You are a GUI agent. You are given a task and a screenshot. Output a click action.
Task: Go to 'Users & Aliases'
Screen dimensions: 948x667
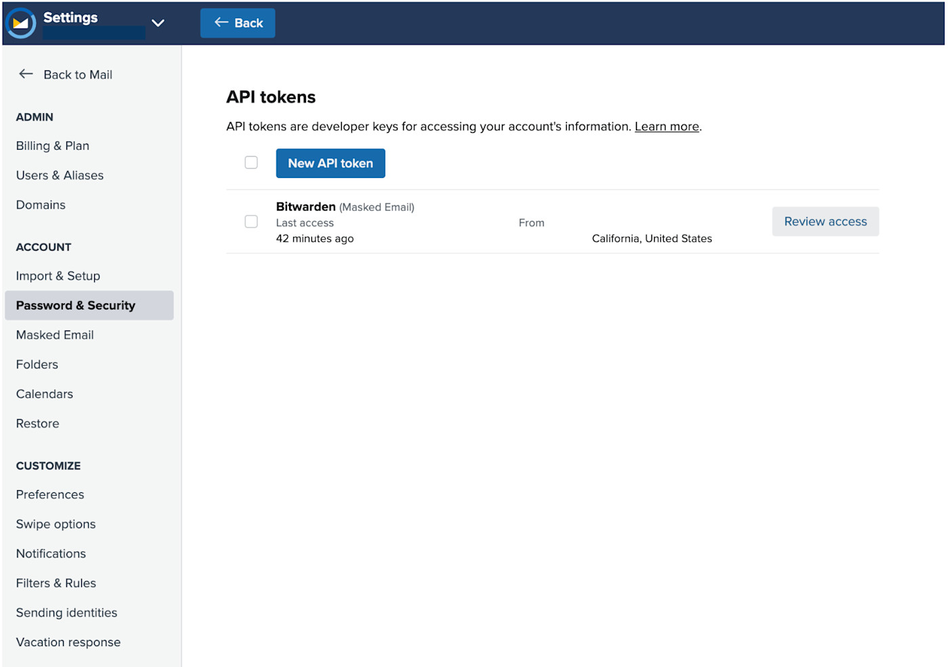[60, 175]
